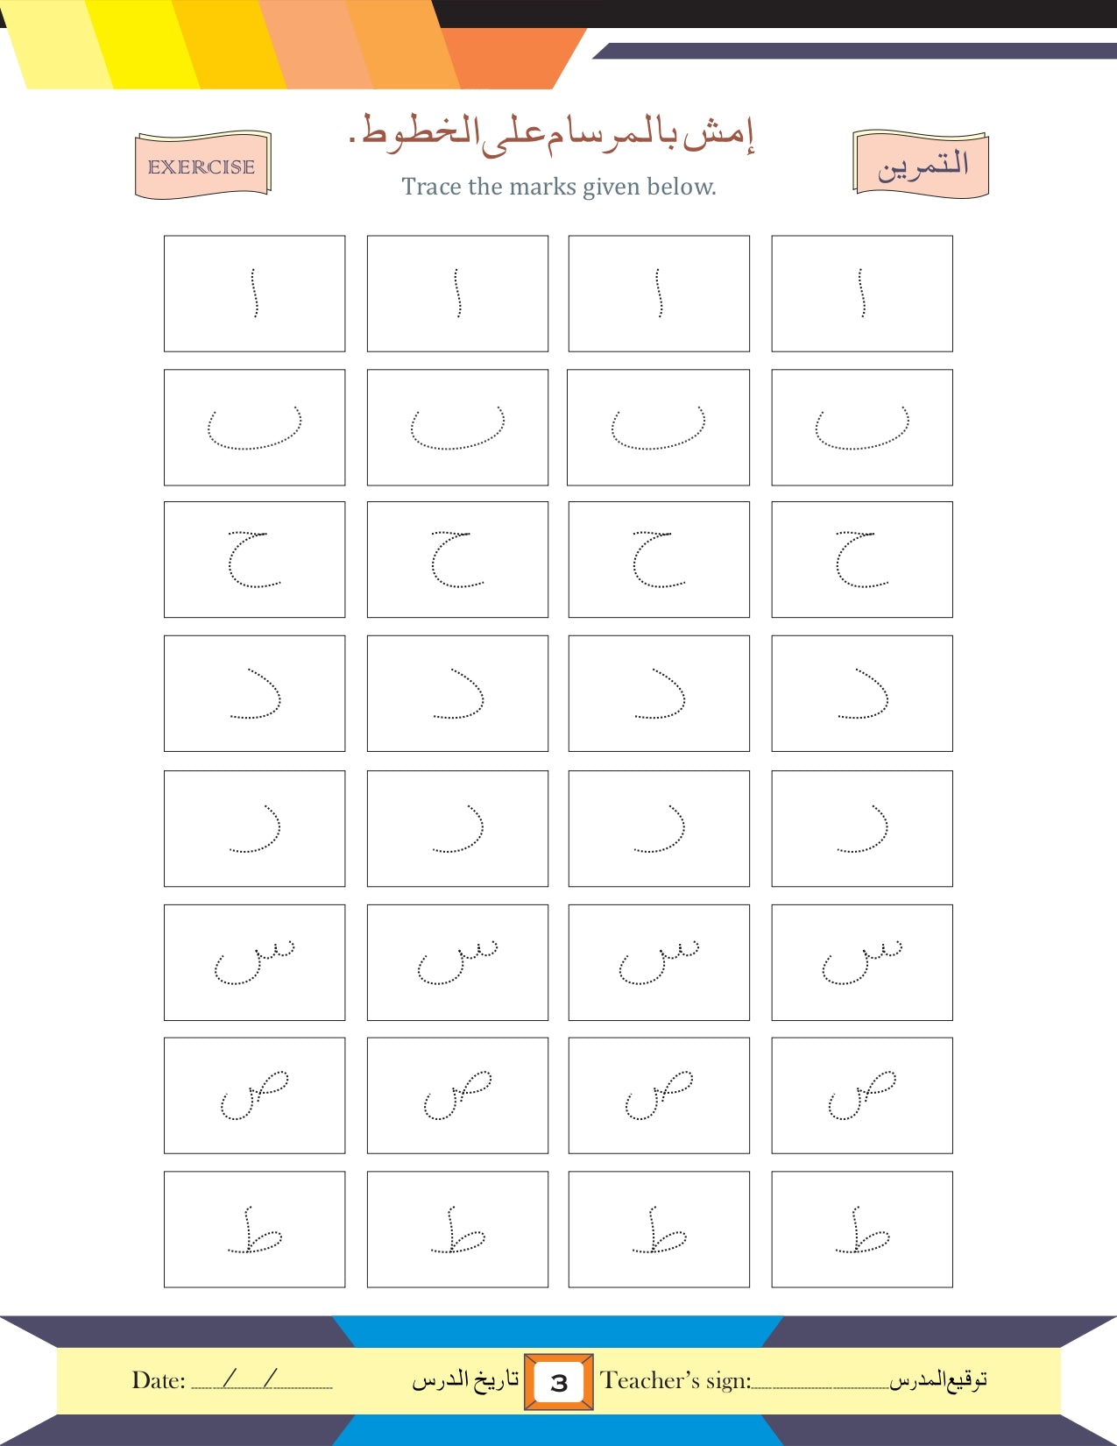Select the leftmost dotted alif box

254,294
